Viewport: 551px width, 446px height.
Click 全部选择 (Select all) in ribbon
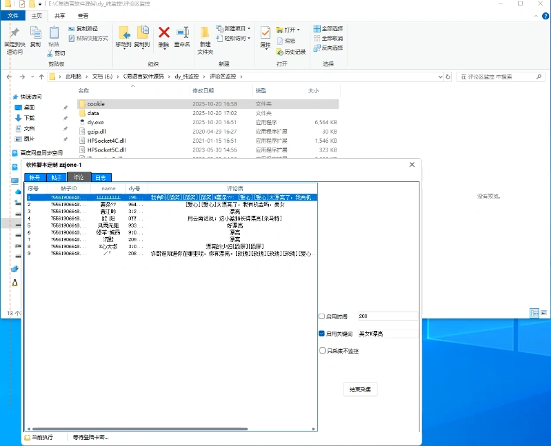pyautogui.click(x=328, y=29)
